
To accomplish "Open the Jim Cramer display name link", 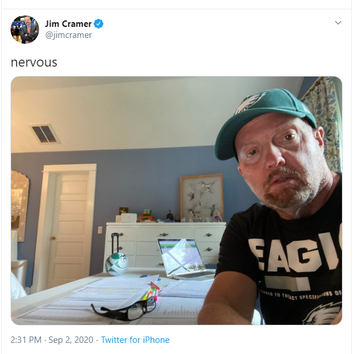I will [68, 24].
